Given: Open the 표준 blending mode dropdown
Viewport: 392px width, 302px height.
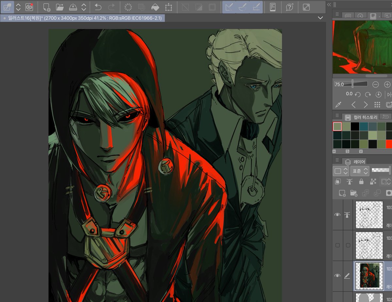Looking at the screenshot, I should pos(360,171).
